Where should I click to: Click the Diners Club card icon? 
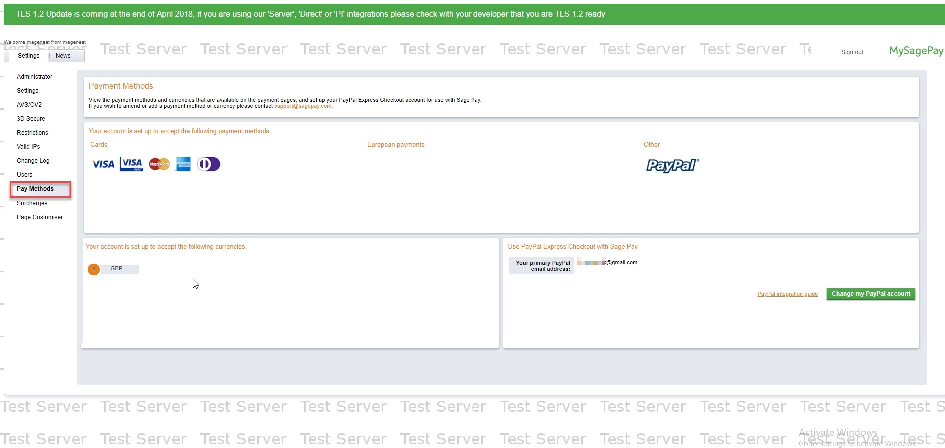tap(209, 164)
